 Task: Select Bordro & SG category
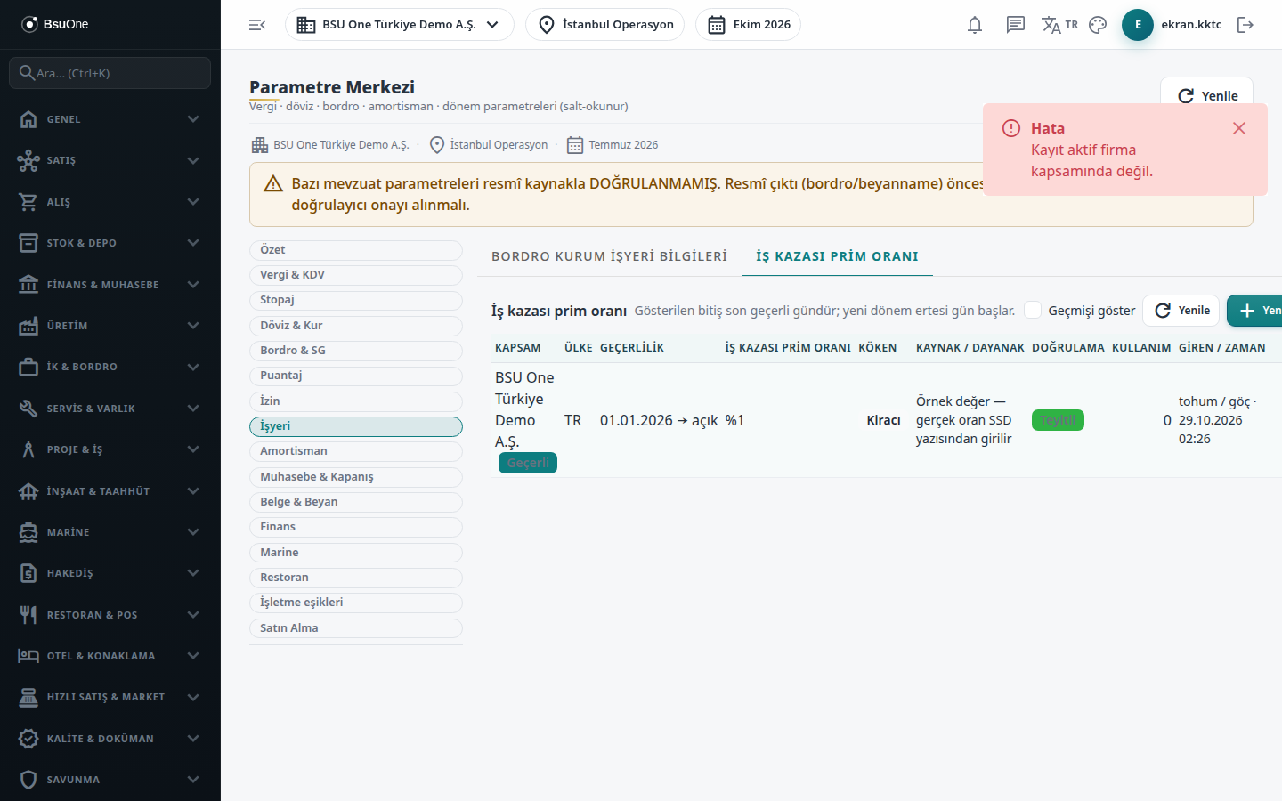pyautogui.click(x=356, y=351)
